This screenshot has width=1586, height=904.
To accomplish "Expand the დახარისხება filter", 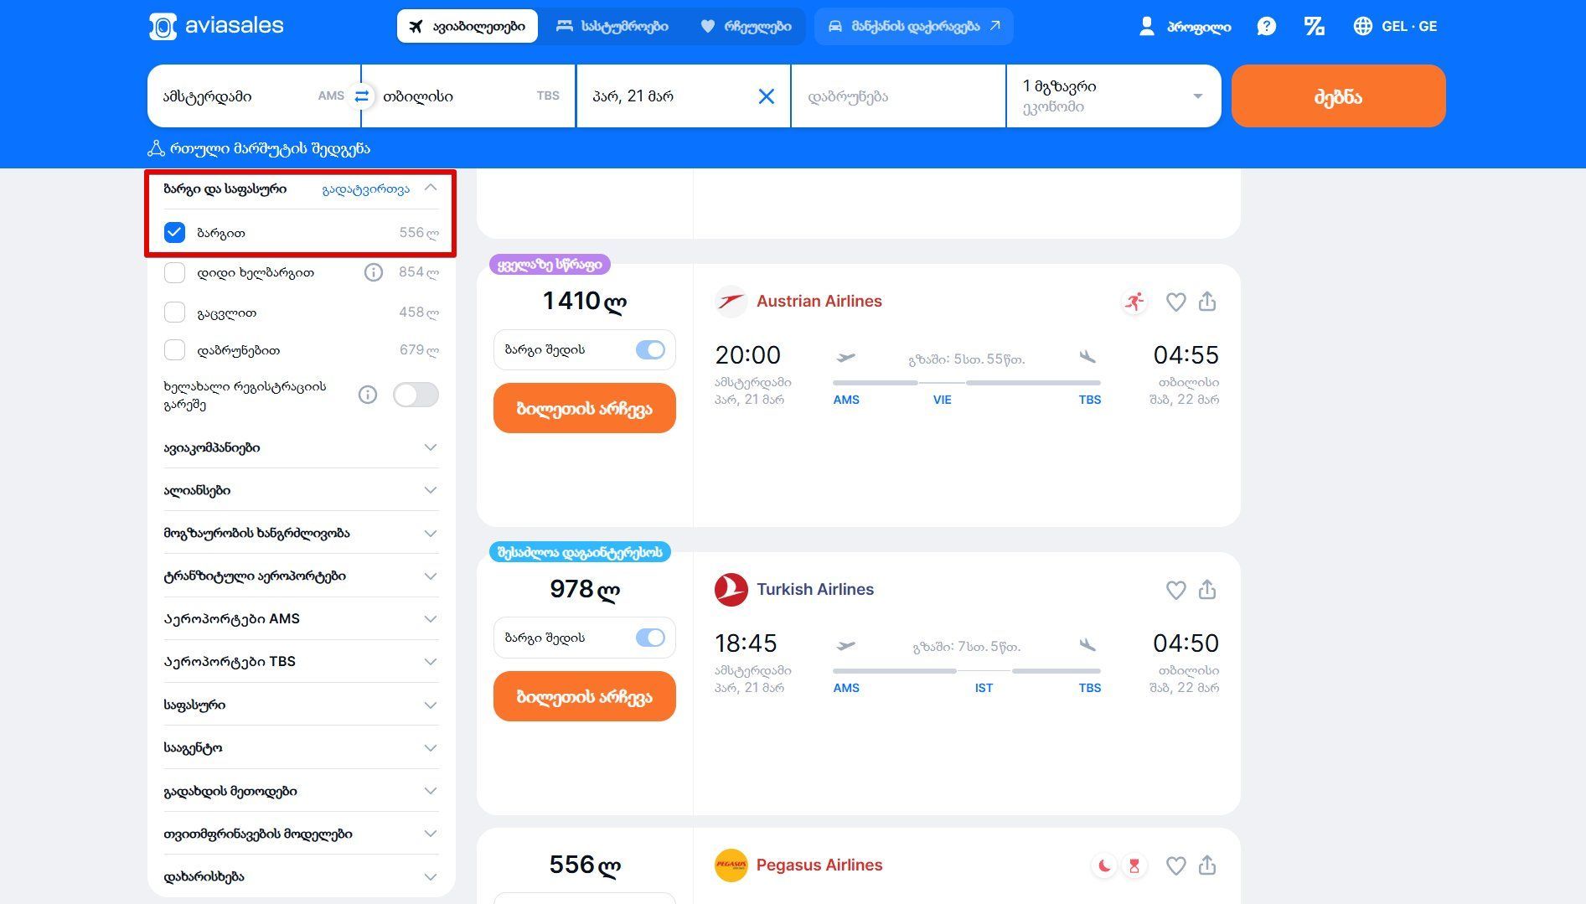I will tap(301, 876).
